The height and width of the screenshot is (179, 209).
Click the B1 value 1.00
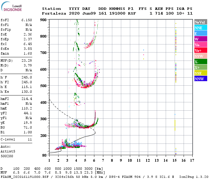[28, 132]
